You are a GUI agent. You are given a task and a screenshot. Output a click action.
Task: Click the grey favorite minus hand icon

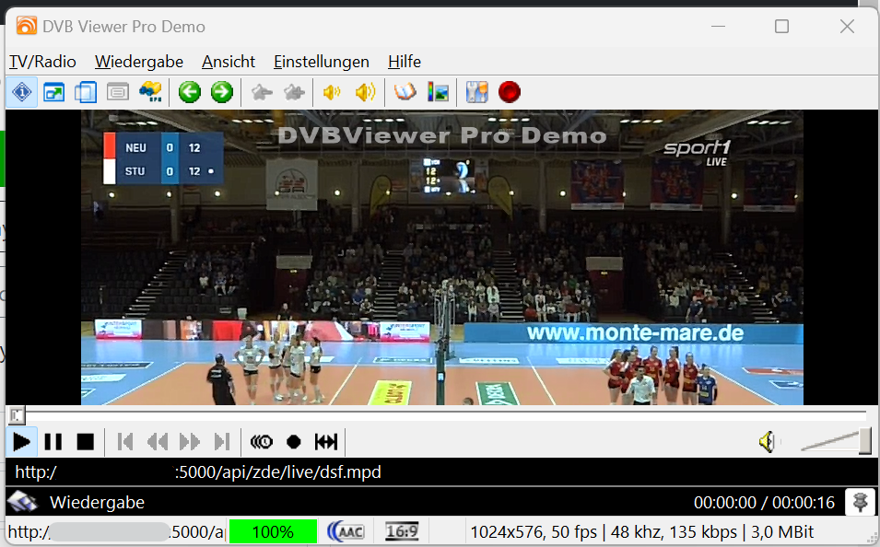coord(262,92)
